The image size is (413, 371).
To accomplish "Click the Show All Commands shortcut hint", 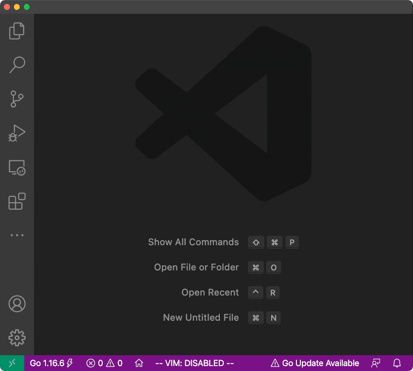I will click(x=193, y=242).
